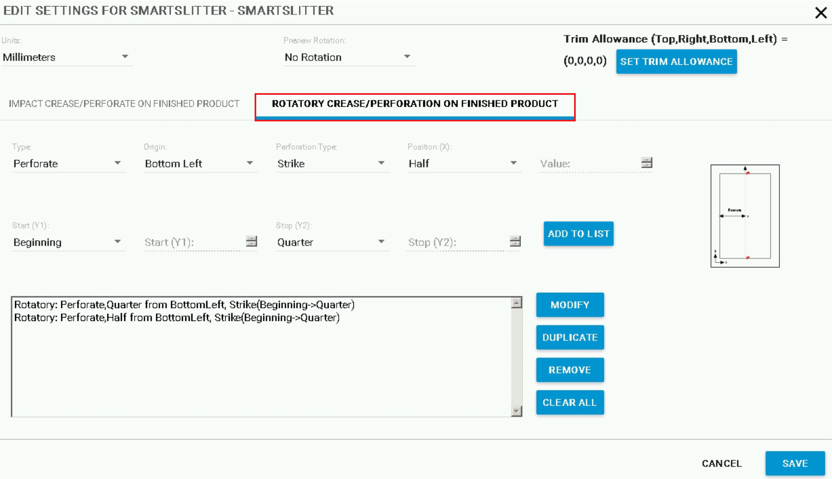The height and width of the screenshot is (479, 832).
Task: Click the Start (Y1) stepper icon
Action: (x=251, y=241)
